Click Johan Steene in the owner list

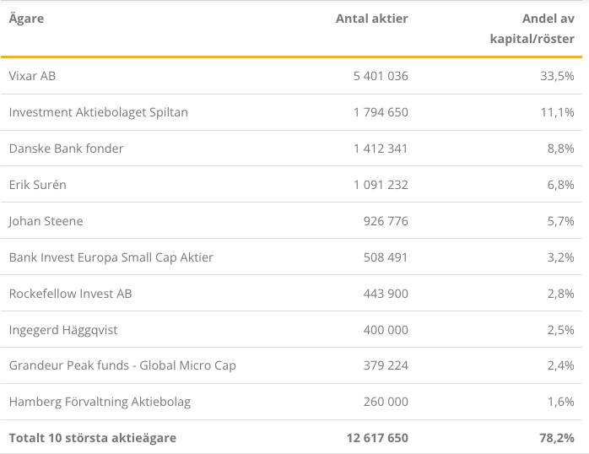pyautogui.click(x=46, y=221)
